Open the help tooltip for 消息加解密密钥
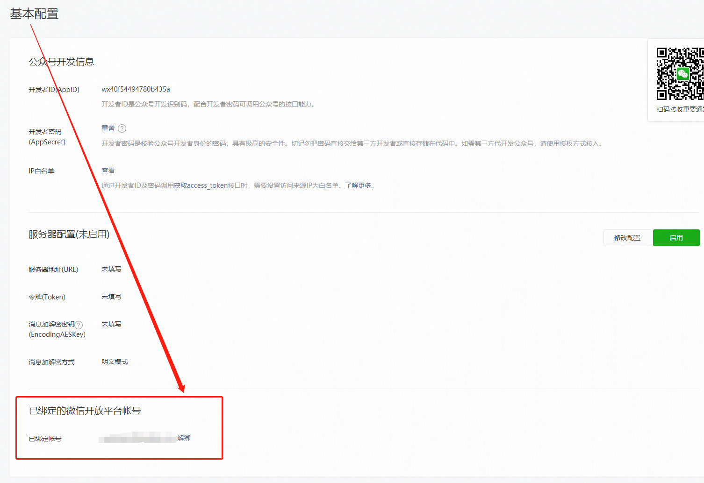This screenshot has height=483, width=704. click(79, 325)
